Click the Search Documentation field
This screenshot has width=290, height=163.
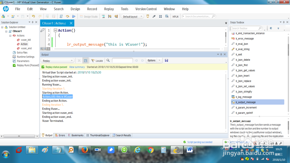(x=199, y=17)
